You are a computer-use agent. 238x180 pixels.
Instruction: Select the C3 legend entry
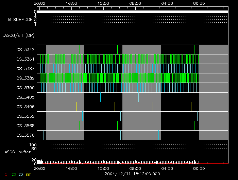pyautogui.click(x=21, y=174)
